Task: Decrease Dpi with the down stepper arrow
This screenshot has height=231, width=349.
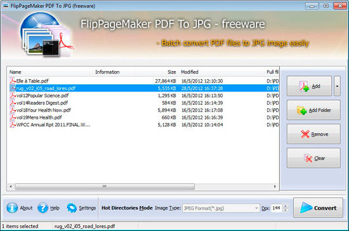Action: pos(286,210)
